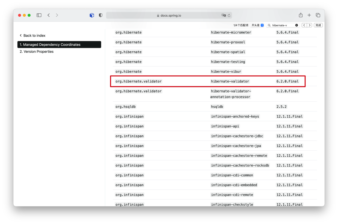
Task: Toggle the Safari sidebar panel
Action: coord(39,15)
